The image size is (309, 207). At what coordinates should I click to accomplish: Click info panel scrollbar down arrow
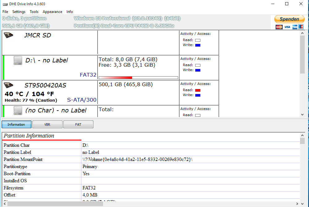point(302,204)
